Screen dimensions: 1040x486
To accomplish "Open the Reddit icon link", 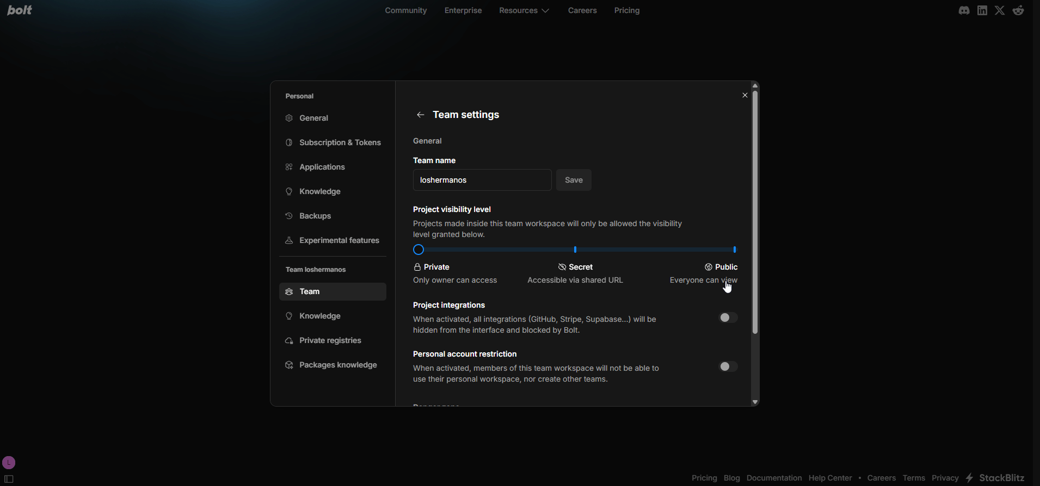I will (x=1018, y=10).
